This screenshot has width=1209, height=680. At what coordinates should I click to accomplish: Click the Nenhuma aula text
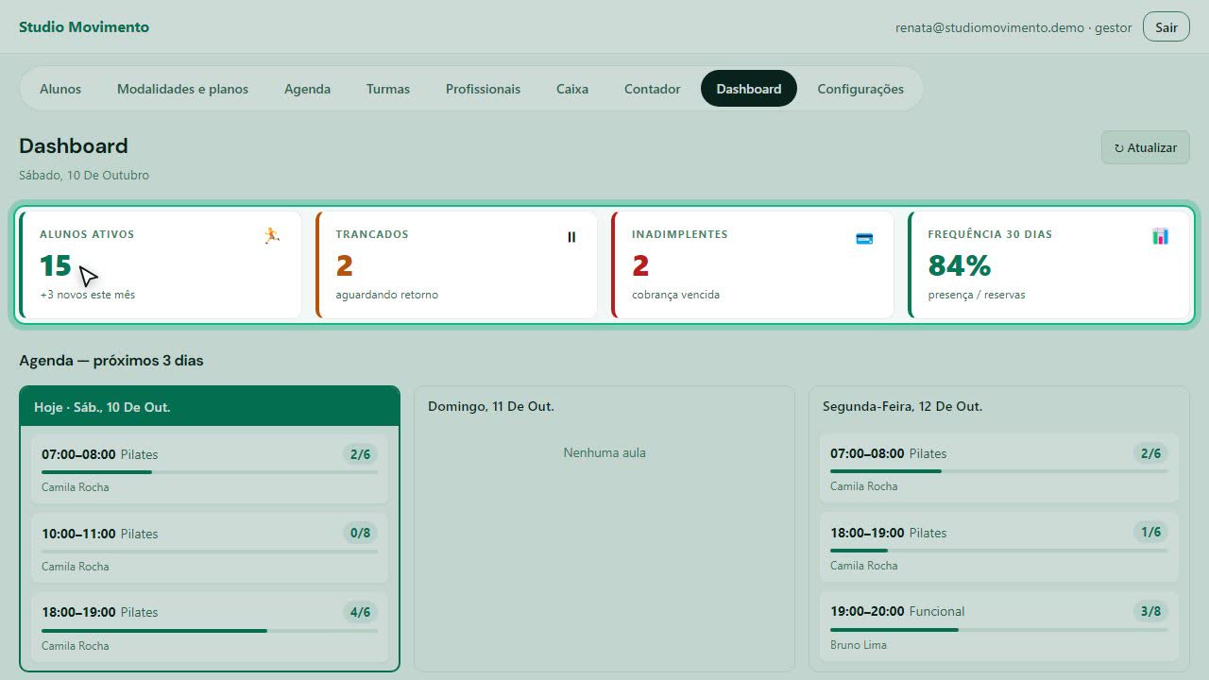click(604, 452)
